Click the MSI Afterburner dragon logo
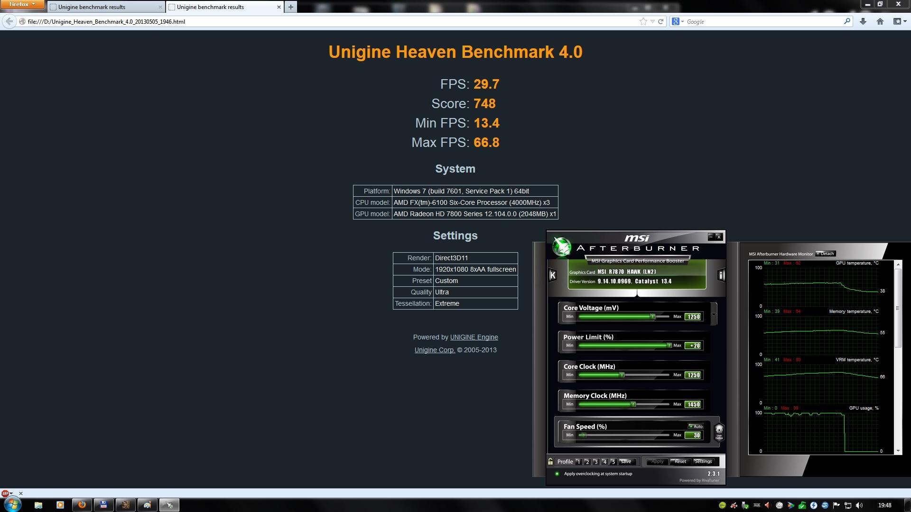 tap(562, 247)
